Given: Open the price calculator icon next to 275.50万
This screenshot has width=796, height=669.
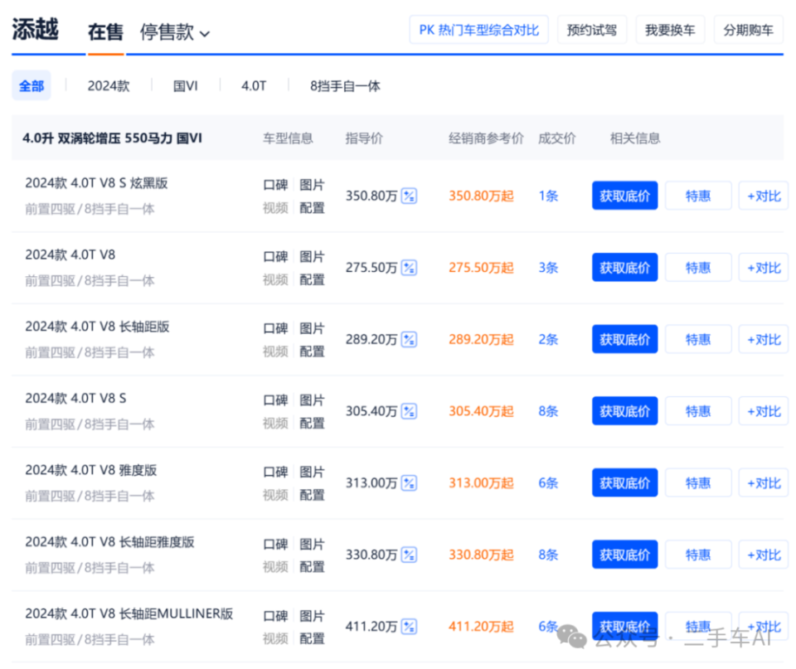Looking at the screenshot, I should pos(409,268).
